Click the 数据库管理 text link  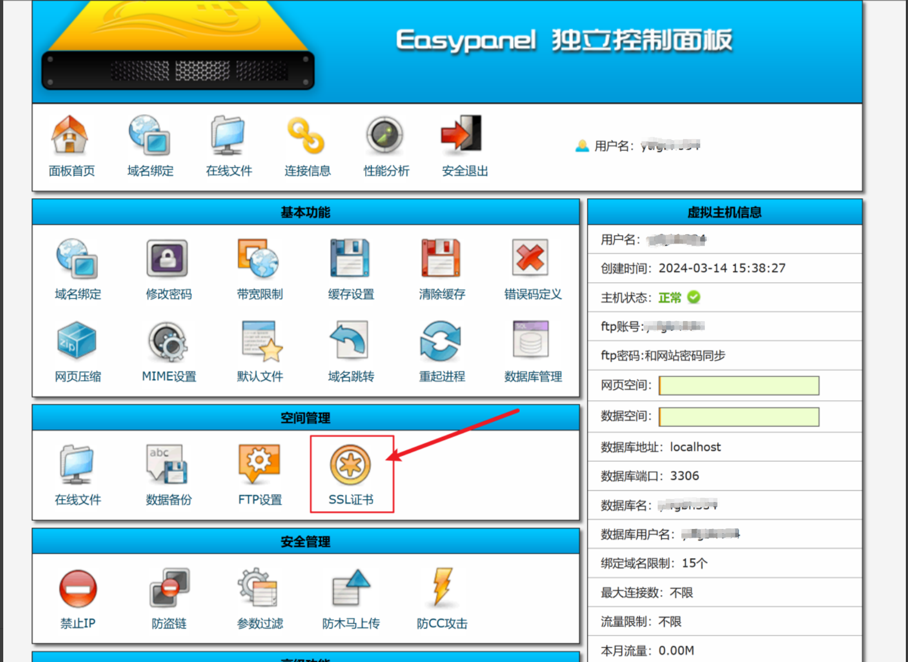coord(533,377)
